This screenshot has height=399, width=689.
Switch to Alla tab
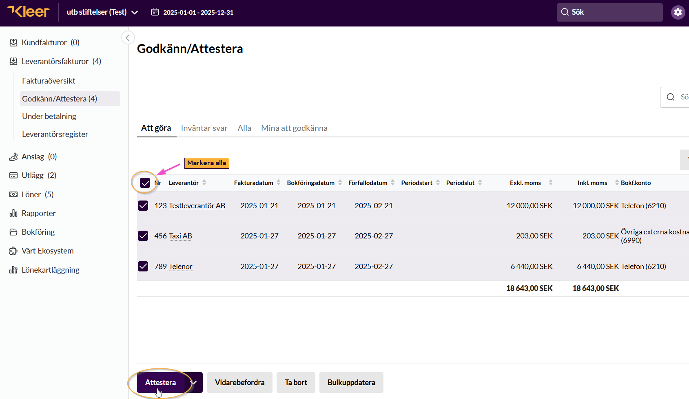pos(244,128)
